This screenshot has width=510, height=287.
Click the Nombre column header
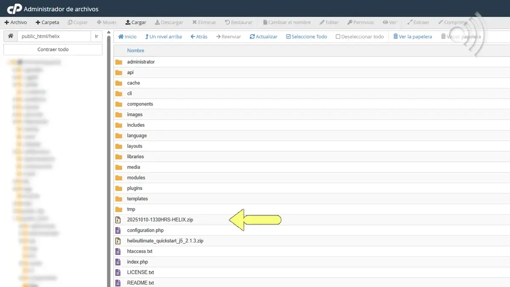click(x=136, y=51)
